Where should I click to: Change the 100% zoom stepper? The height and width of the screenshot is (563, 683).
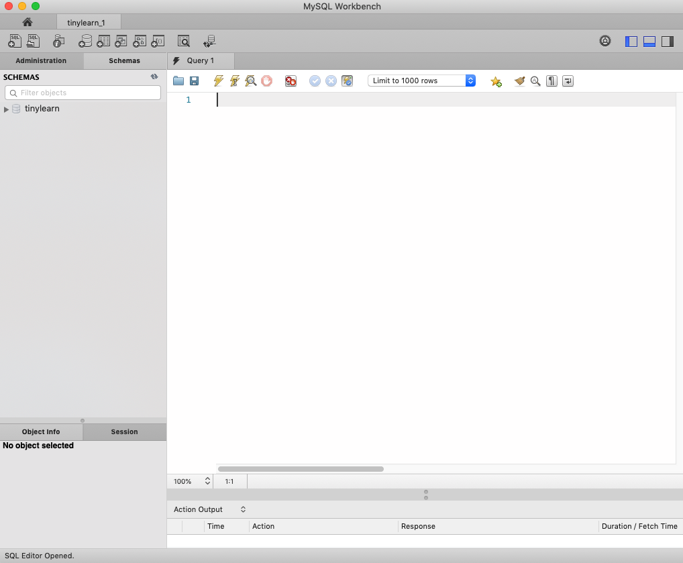tap(207, 481)
